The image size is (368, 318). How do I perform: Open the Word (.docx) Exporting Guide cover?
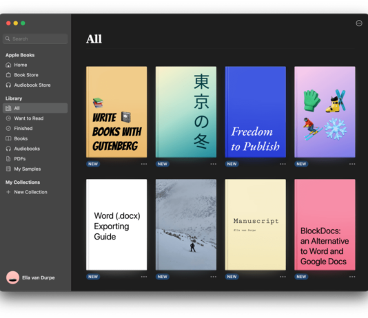coord(116,224)
